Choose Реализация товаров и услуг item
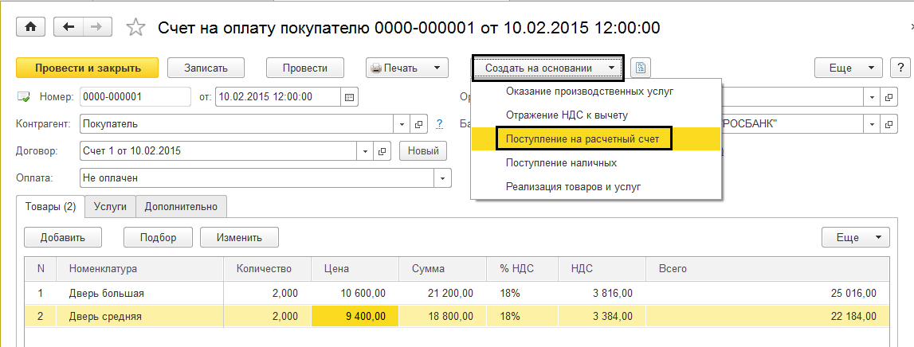The height and width of the screenshot is (347, 914). [x=596, y=186]
